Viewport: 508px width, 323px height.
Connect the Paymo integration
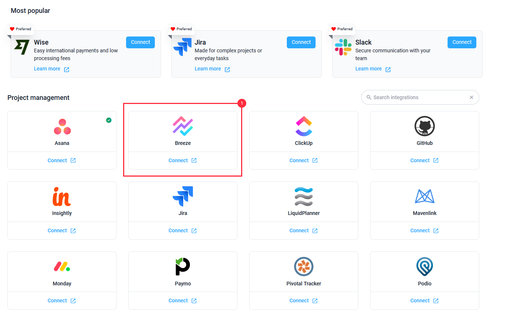point(178,301)
